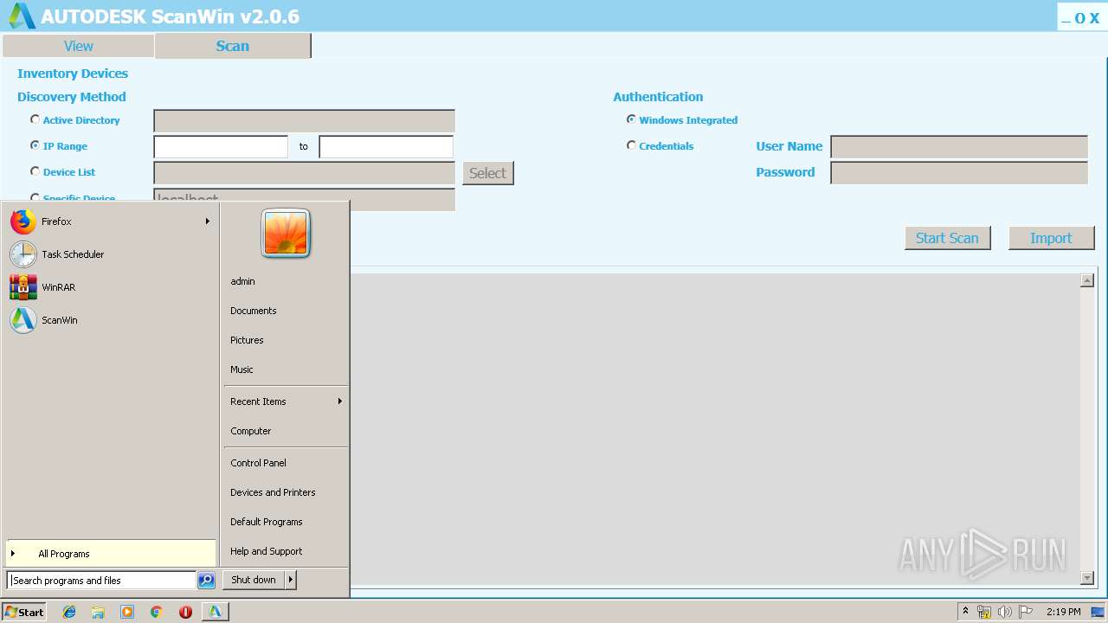Viewport: 1108px width, 623px height.
Task: Launch Windows Media Player from taskbar
Action: [127, 612]
